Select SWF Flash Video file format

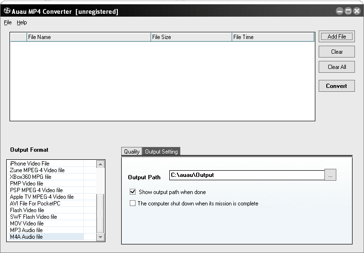[x=46, y=217]
